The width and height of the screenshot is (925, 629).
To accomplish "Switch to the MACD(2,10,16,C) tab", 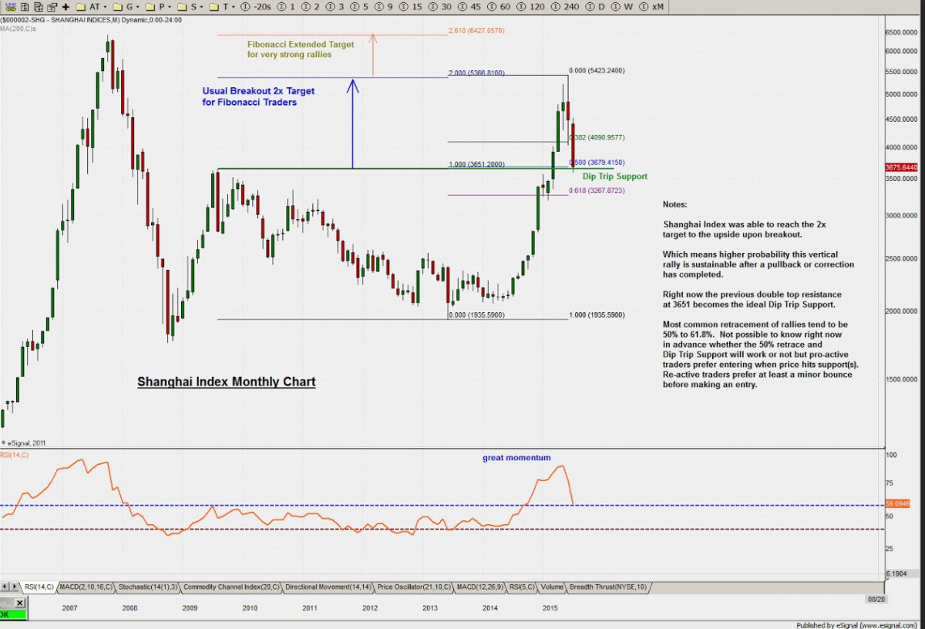I will (x=85, y=587).
